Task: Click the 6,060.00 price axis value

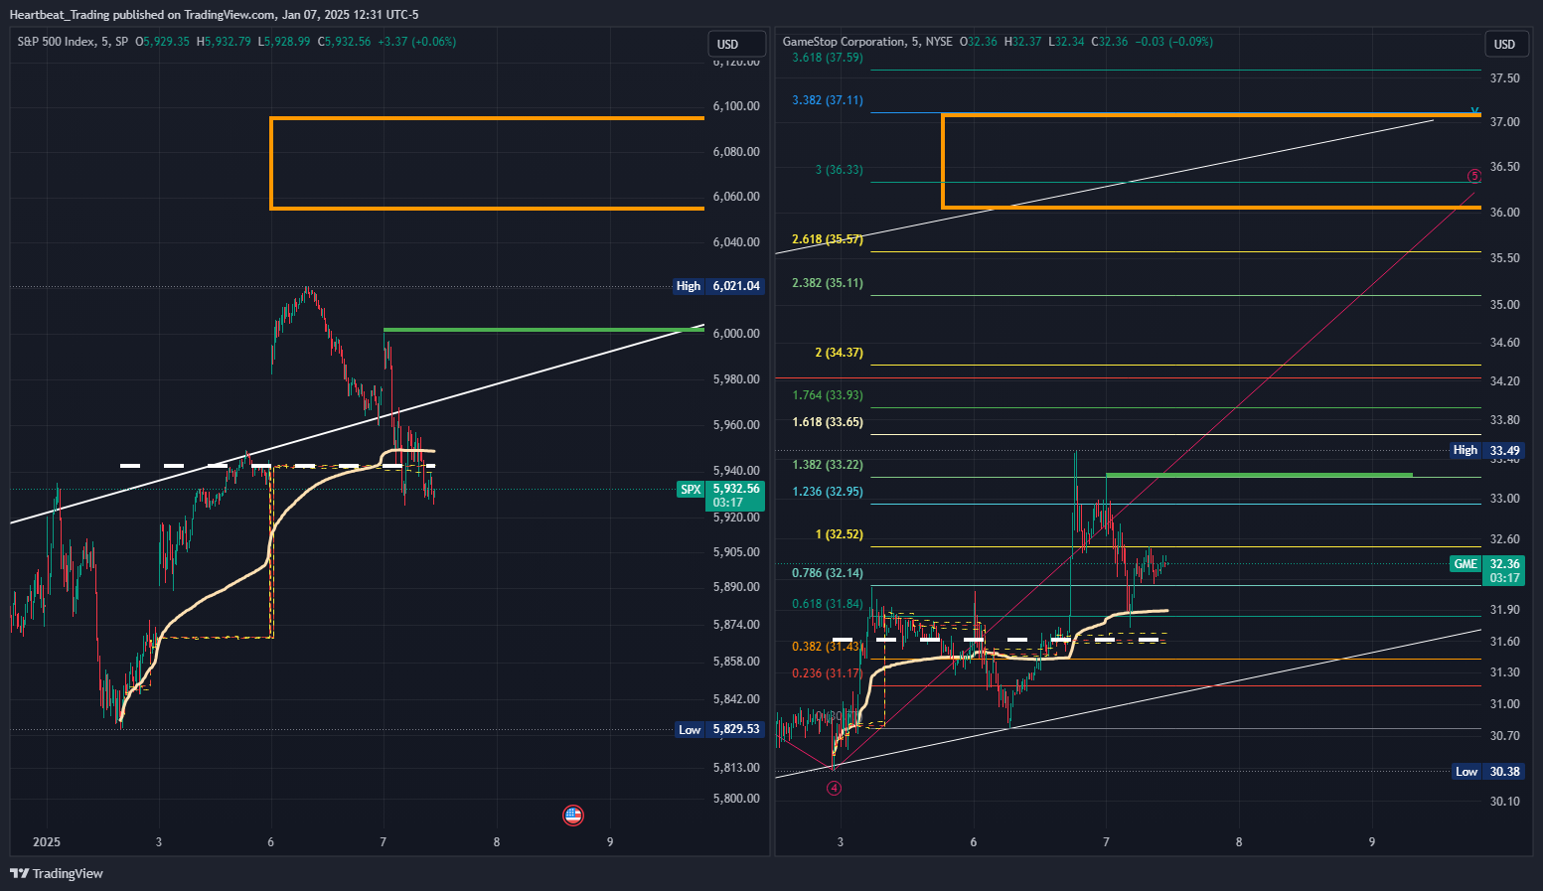Action: tap(736, 197)
